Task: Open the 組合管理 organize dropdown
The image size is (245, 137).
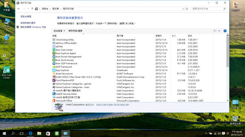Action: (59, 31)
